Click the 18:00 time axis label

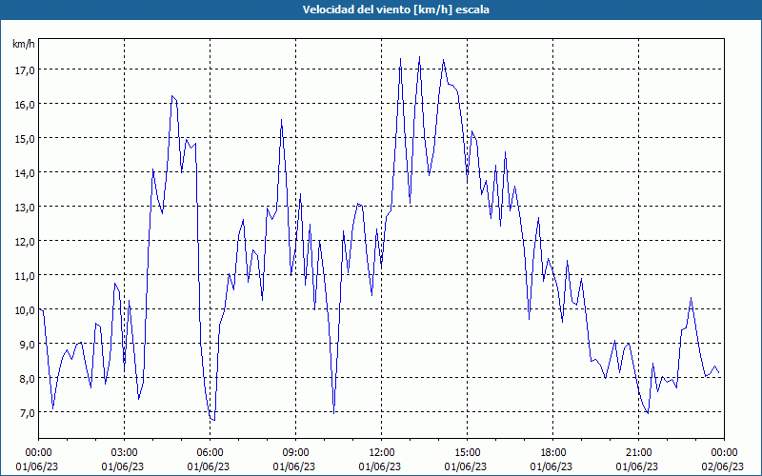(x=553, y=453)
